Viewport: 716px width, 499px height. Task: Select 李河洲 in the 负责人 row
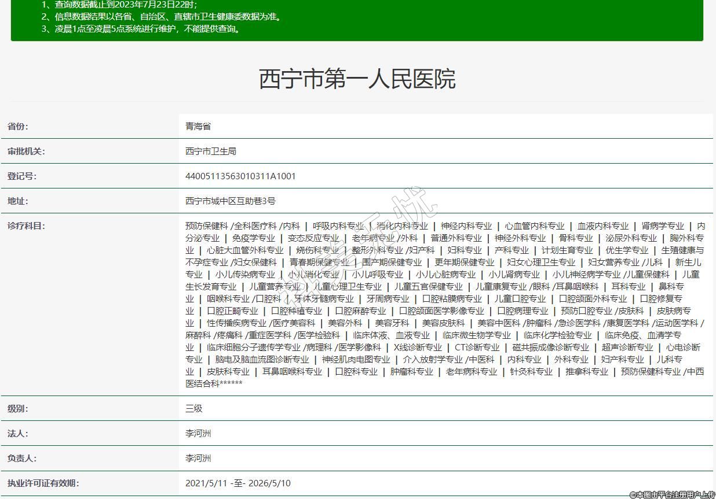(198, 459)
